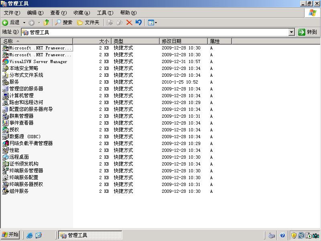Click the 性能 monitor icon
321x241 pixels.
click(5, 150)
